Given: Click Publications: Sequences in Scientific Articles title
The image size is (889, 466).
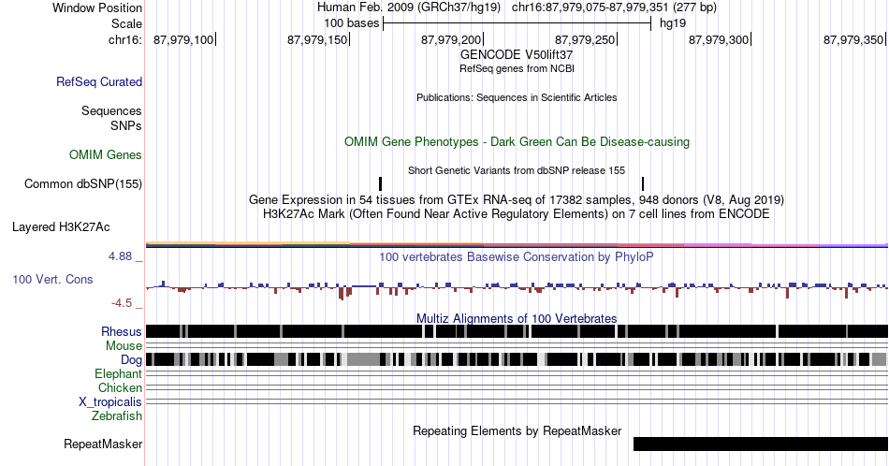Looking at the screenshot, I should (x=517, y=97).
